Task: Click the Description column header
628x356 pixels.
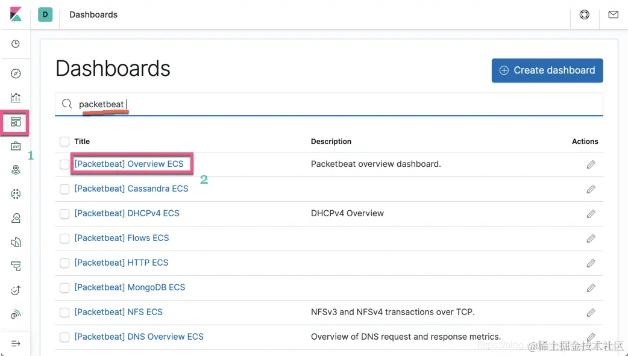Action: click(331, 142)
